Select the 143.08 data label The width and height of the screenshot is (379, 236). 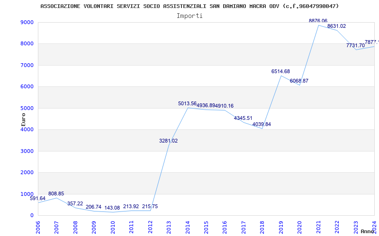click(x=112, y=208)
